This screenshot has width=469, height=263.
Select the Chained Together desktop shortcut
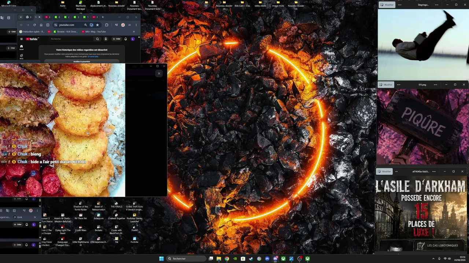tap(117, 217)
